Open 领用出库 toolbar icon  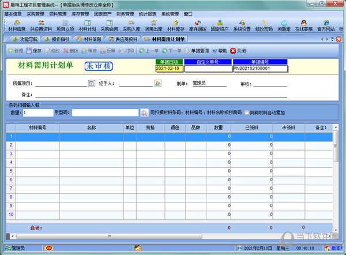[x=153, y=25]
